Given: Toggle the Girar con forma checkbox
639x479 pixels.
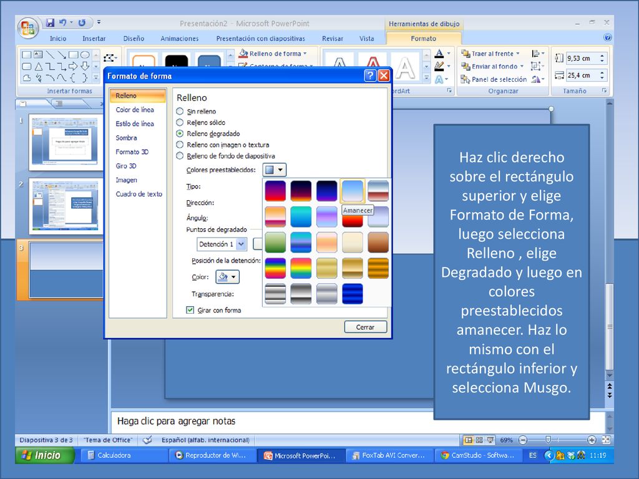Looking at the screenshot, I should pos(190,310).
